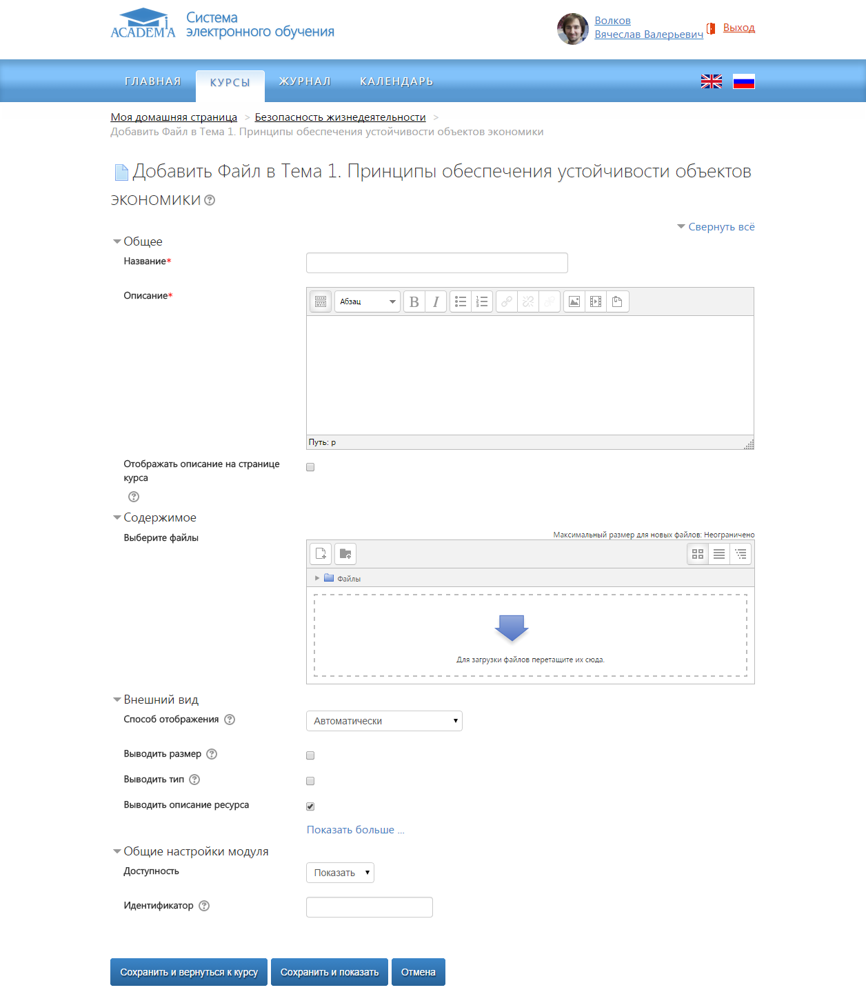Click the insert image icon in editor

[574, 302]
